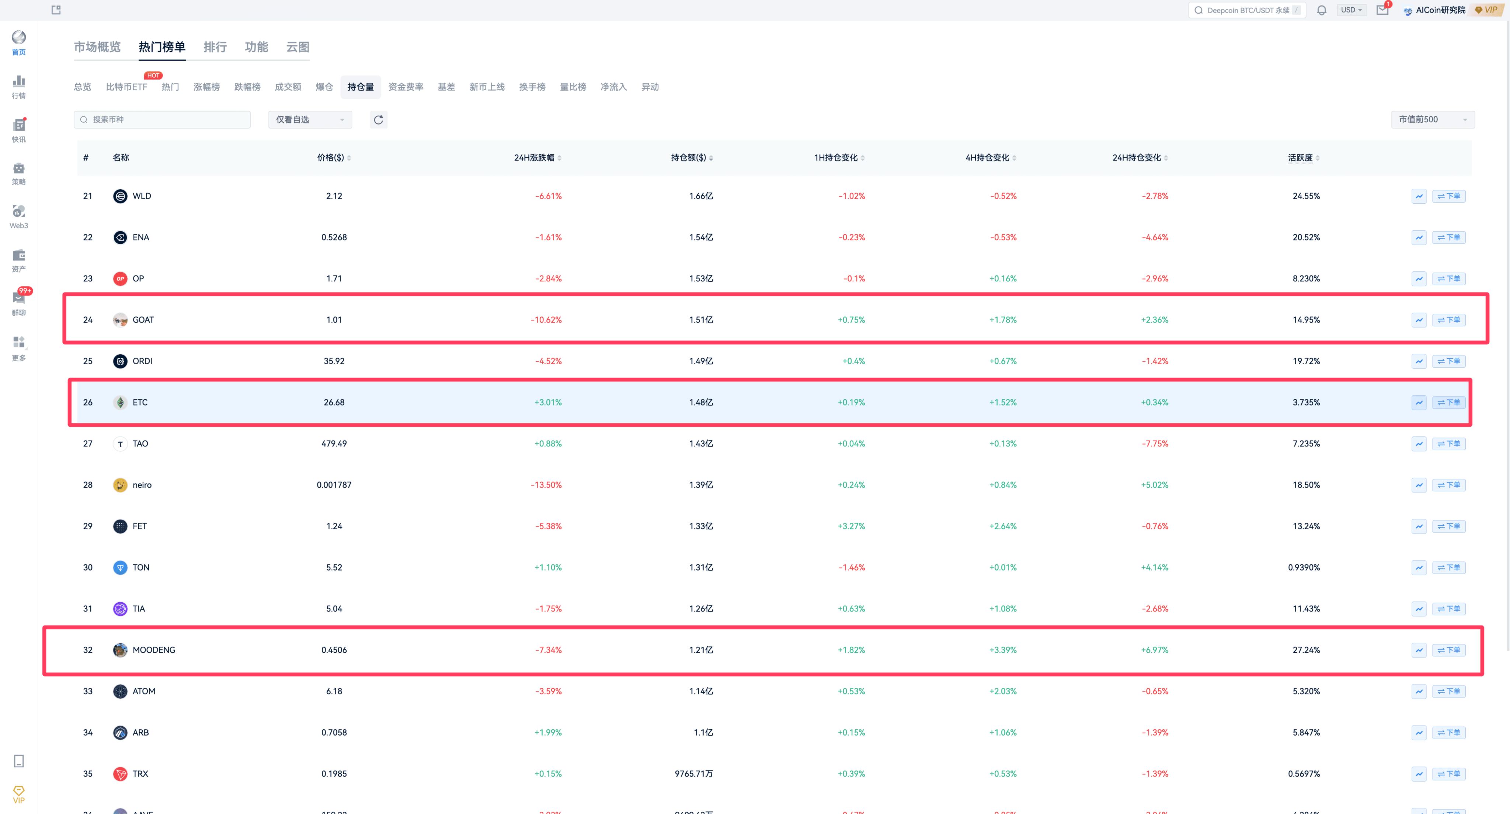Switch to the 云图 tab

click(298, 47)
